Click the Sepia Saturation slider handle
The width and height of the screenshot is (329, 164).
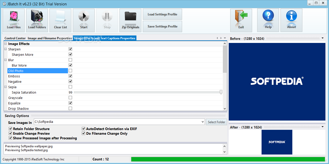pos(221,92)
